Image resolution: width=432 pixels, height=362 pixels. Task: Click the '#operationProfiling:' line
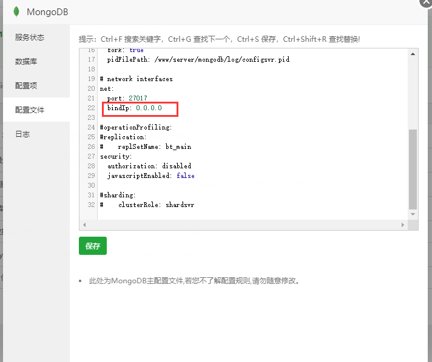click(136, 127)
